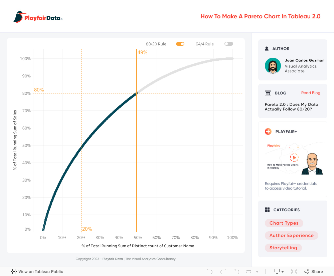Click the replay animation icon
The image size is (334, 276).
249,271
